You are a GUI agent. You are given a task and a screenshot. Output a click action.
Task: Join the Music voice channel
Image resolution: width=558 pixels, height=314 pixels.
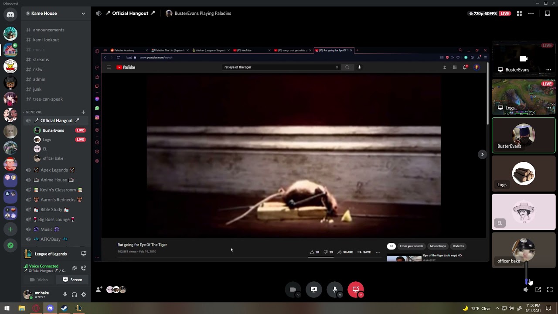pyautogui.click(x=56, y=229)
